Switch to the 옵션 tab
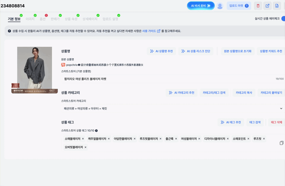This screenshot has height=186, width=285. coord(42,19)
